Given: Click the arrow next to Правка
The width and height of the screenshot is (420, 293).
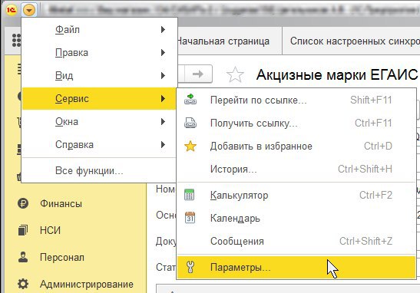Looking at the screenshot, I should (163, 53).
